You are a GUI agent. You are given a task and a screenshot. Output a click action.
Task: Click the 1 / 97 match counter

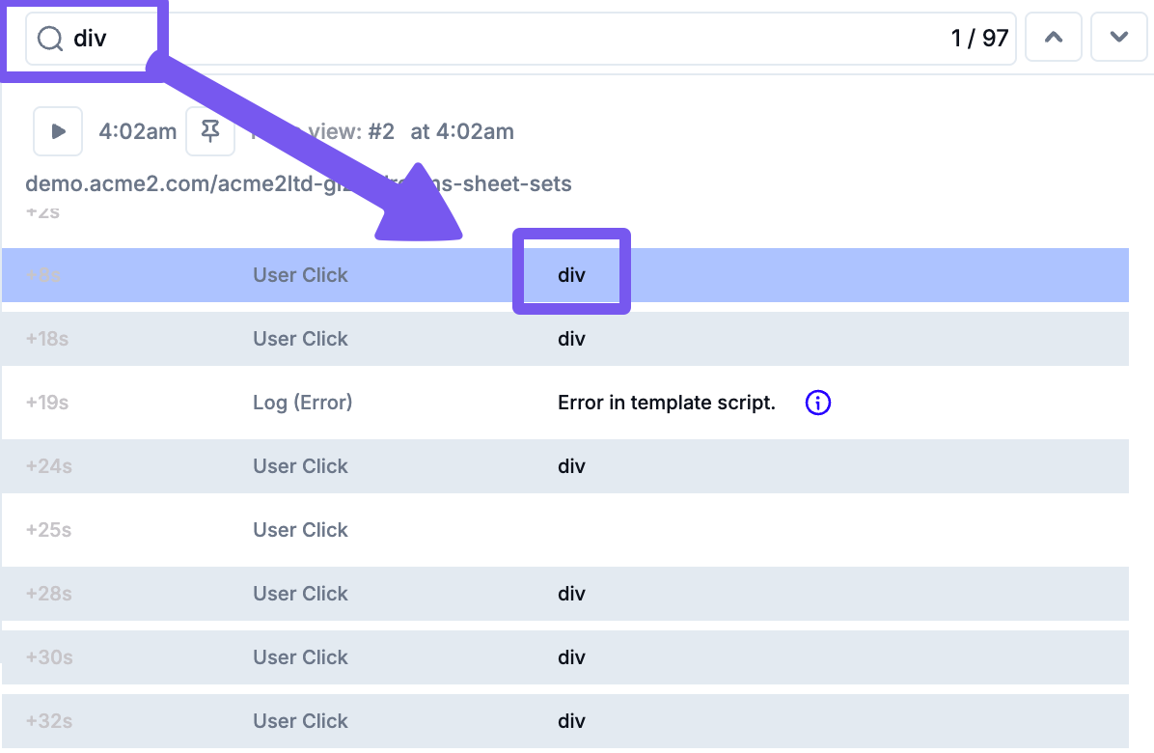point(979,39)
